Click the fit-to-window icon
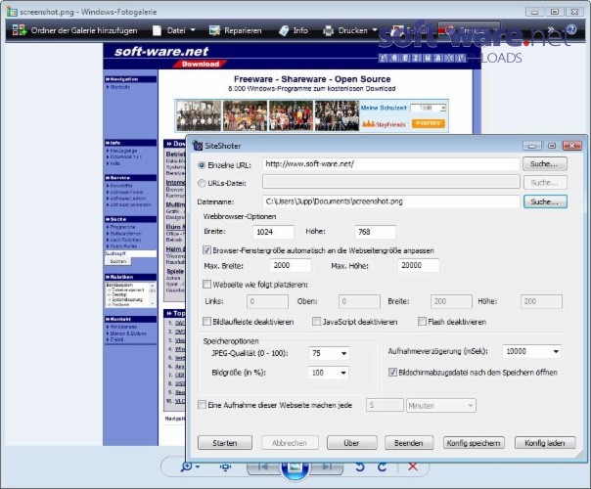The image size is (591, 489). [x=225, y=467]
